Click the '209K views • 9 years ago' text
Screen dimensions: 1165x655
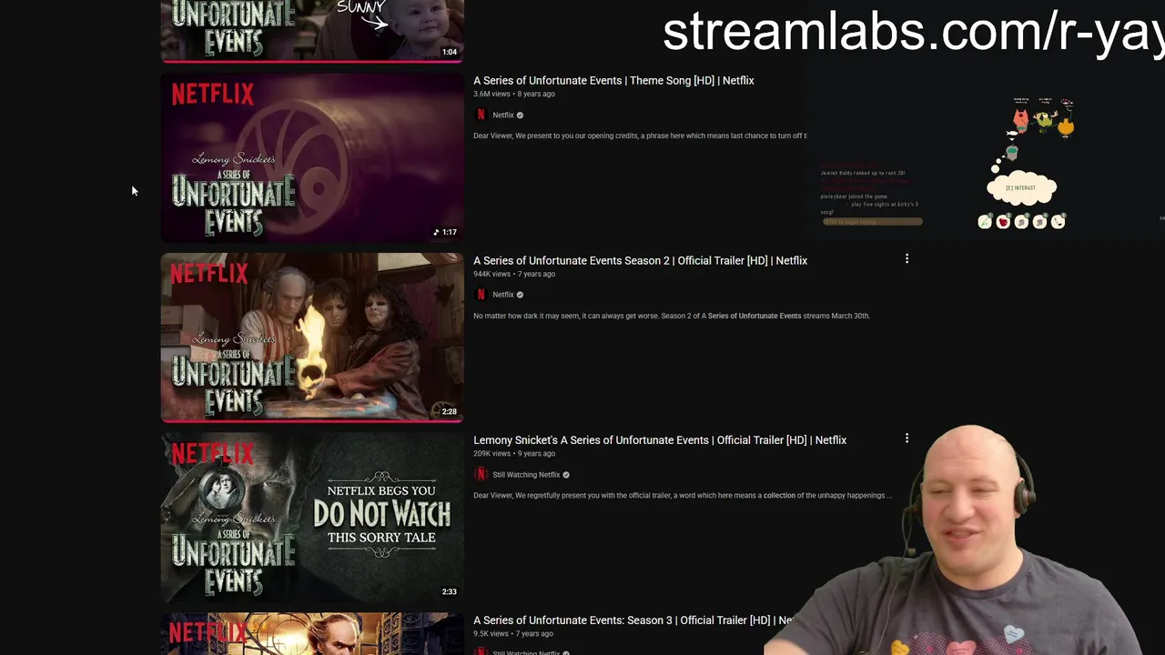[x=514, y=454]
